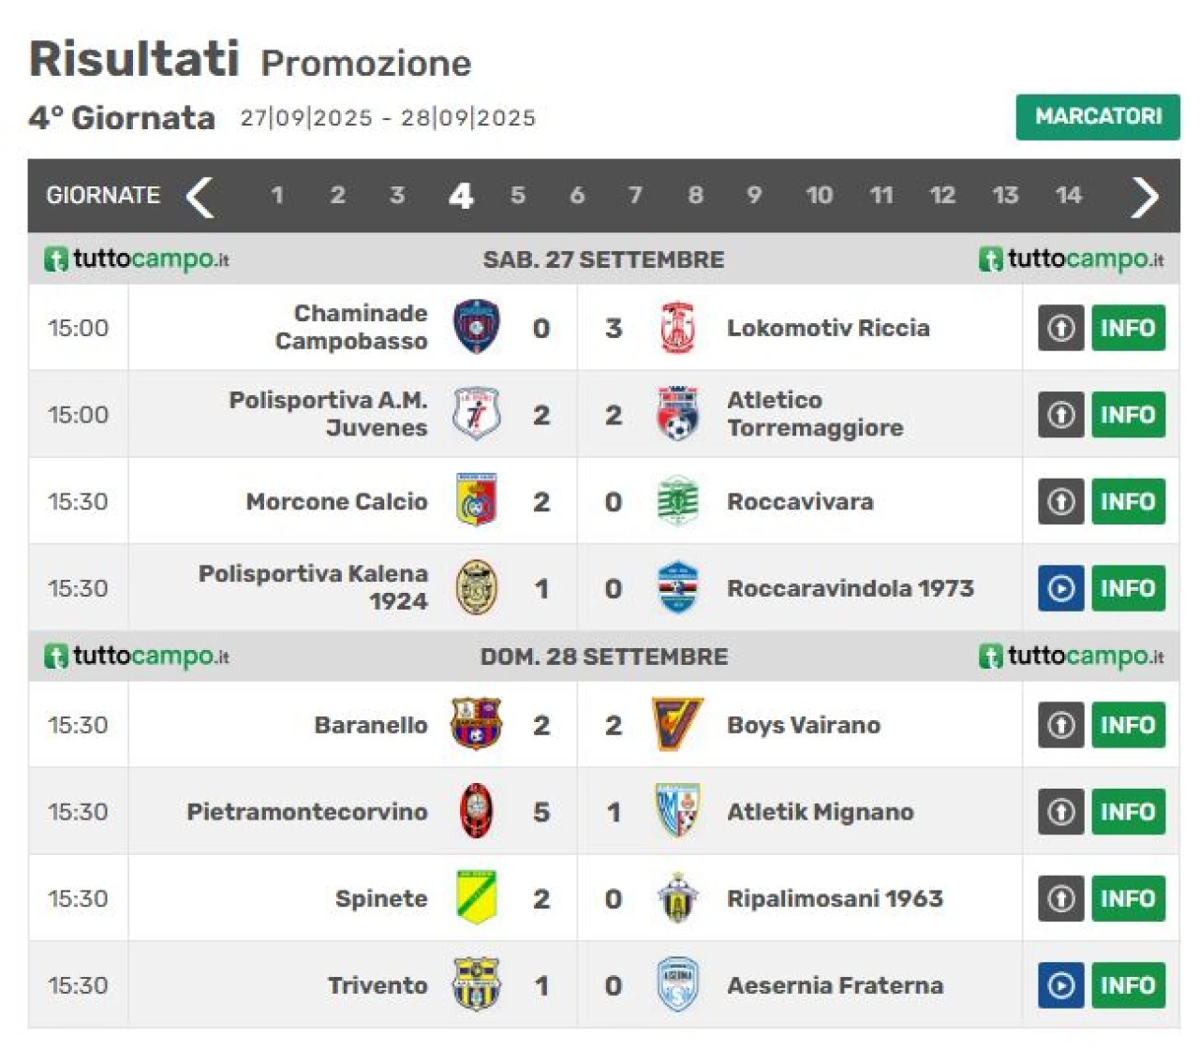The width and height of the screenshot is (1199, 1049).
Task: Click the Lokomotiv Riccia team crest
Action: click(677, 328)
